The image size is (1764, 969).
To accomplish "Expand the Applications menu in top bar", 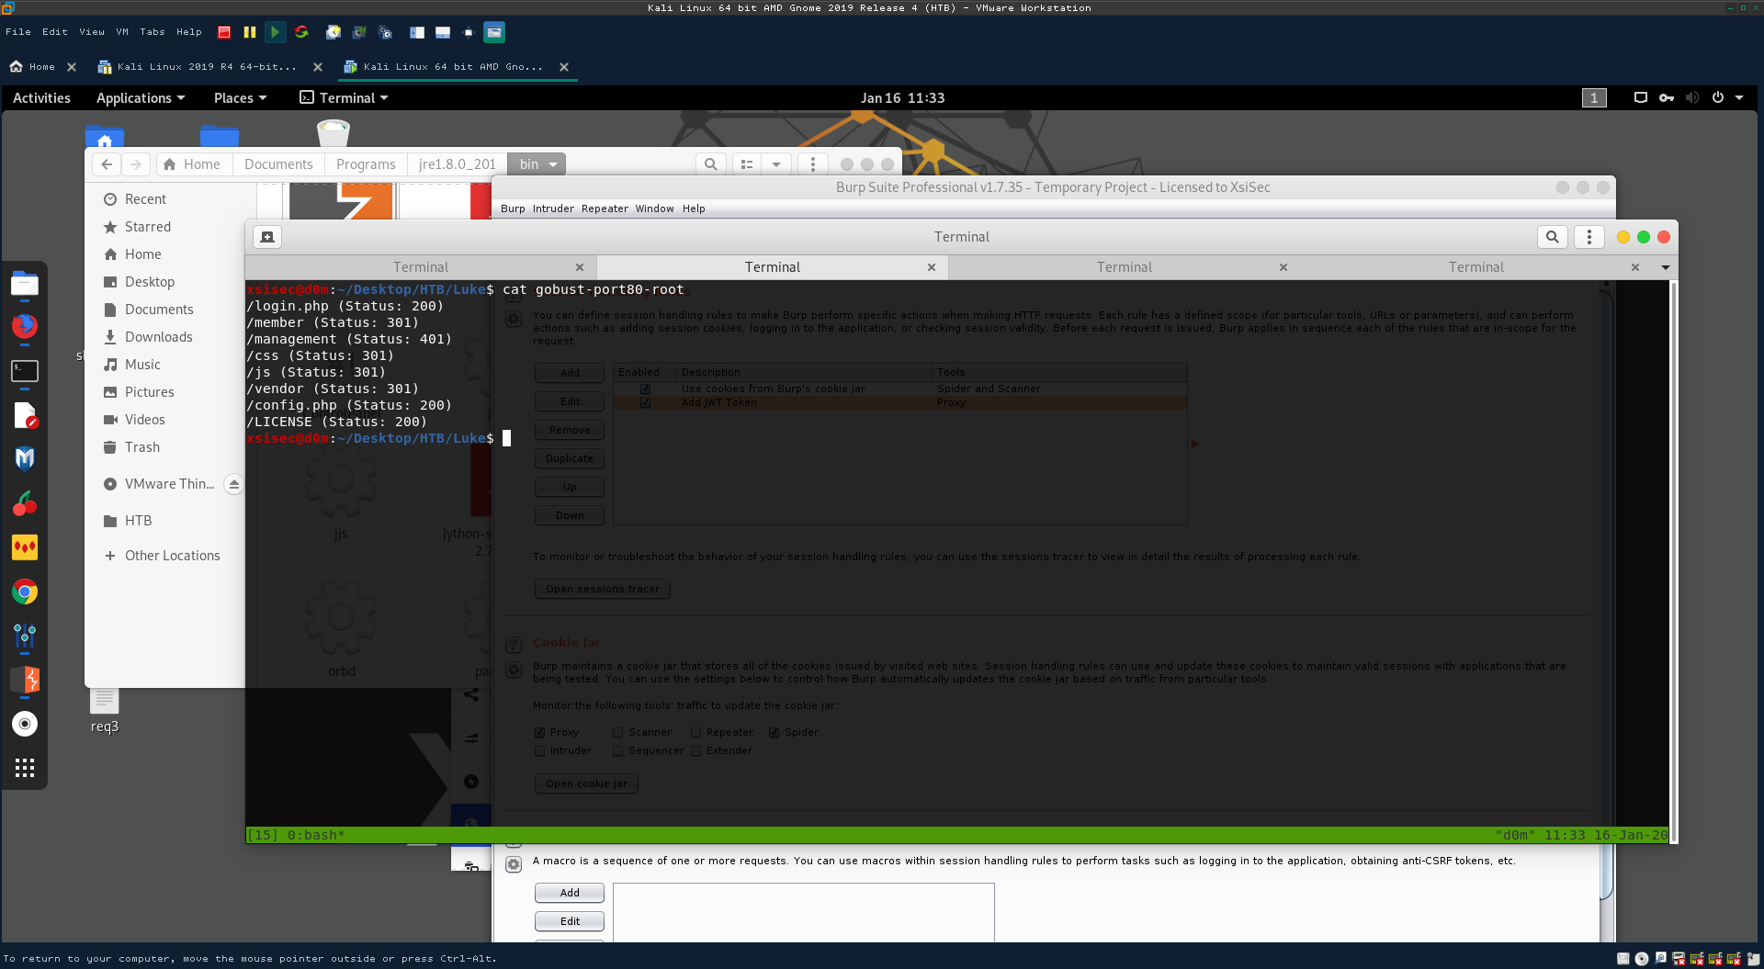I will pyautogui.click(x=141, y=97).
